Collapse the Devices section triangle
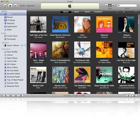140x117 pixels. (x=2, y=43)
